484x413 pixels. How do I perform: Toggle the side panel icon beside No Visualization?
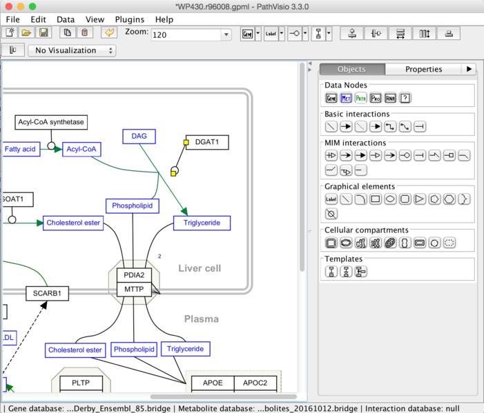[x=12, y=50]
